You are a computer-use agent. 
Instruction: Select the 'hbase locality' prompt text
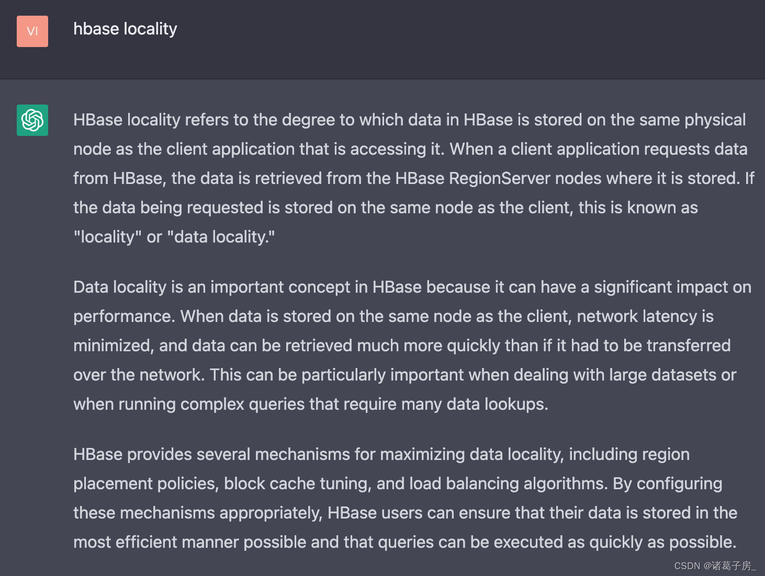tap(125, 29)
